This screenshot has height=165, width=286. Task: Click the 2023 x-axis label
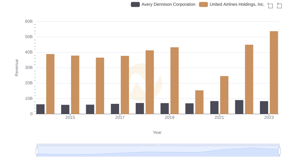click(x=269, y=117)
